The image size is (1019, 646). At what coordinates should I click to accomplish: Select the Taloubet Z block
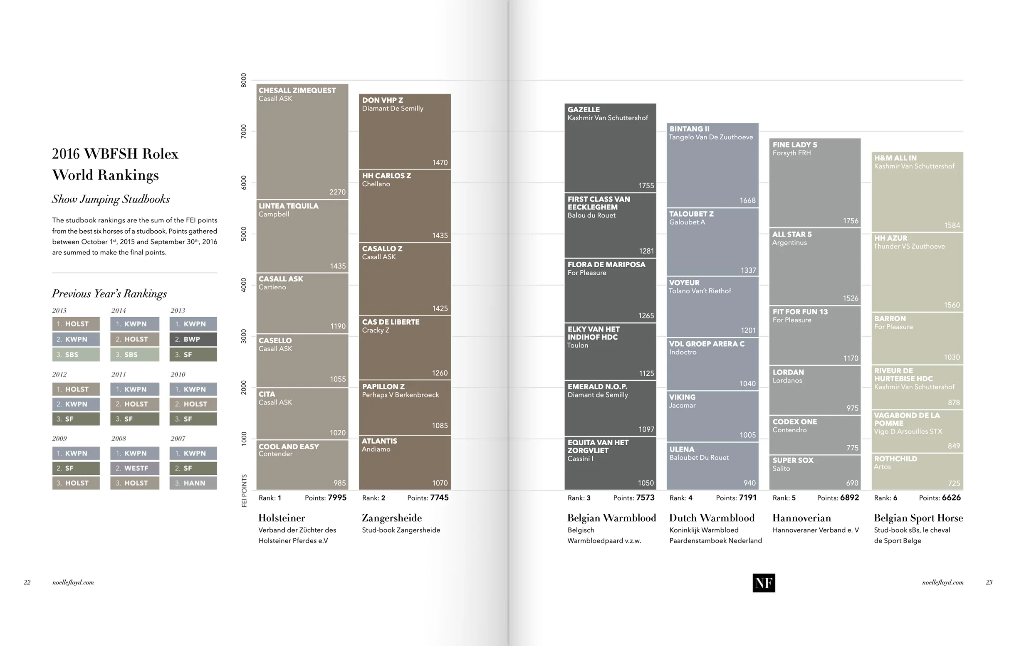[x=712, y=242]
